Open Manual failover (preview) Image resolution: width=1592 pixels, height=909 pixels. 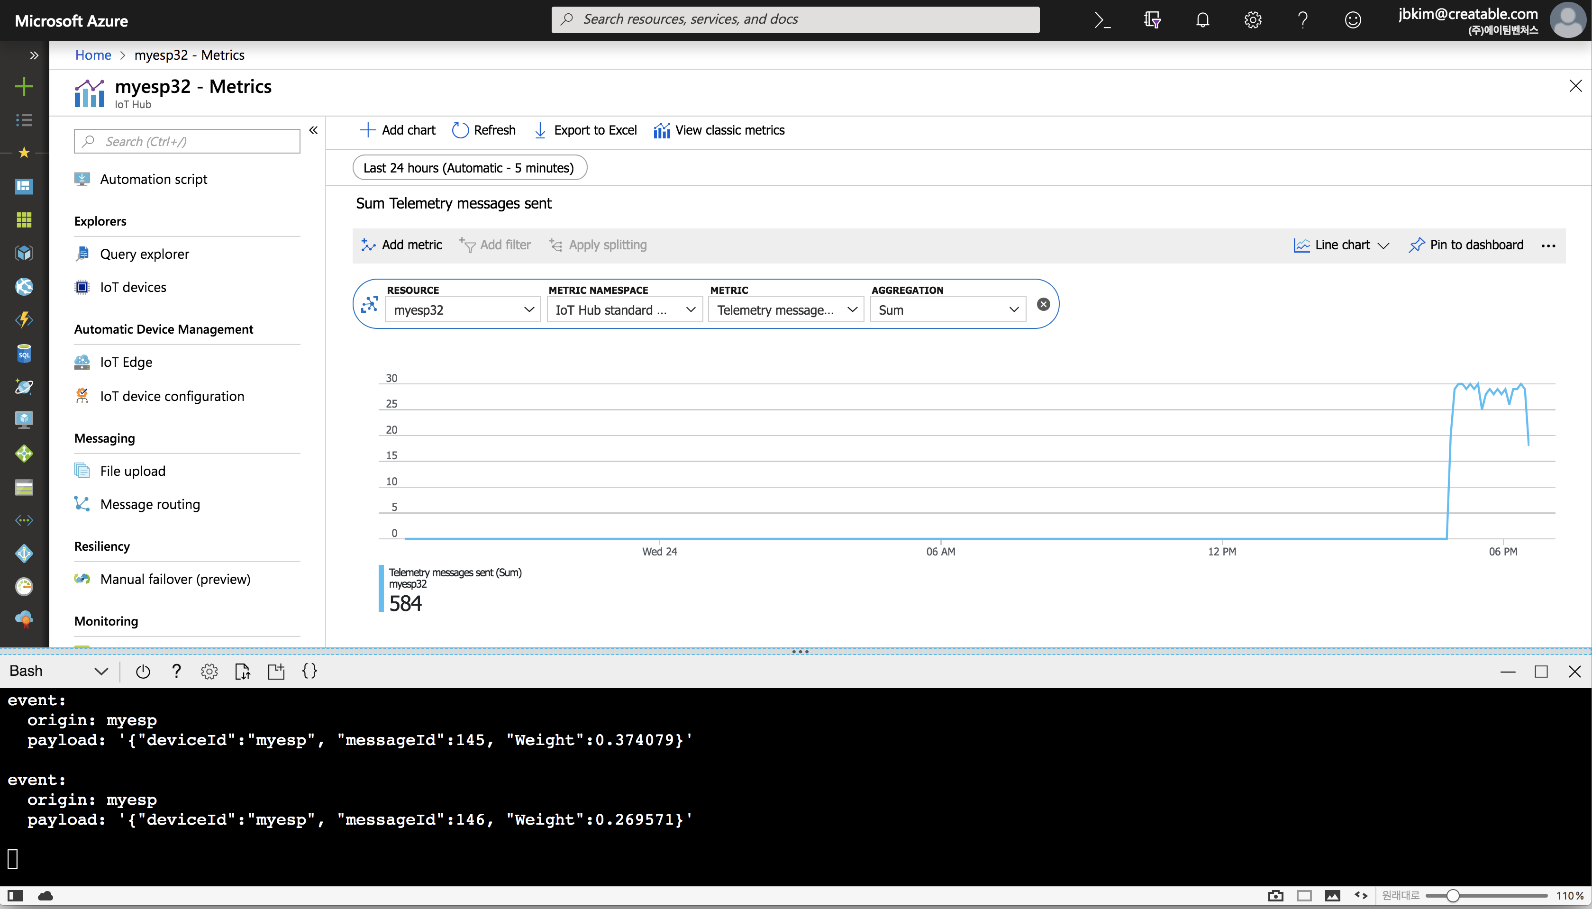tap(175, 579)
